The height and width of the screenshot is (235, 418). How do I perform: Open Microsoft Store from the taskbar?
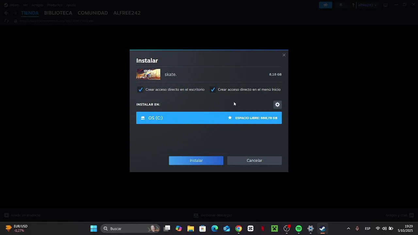202,228
